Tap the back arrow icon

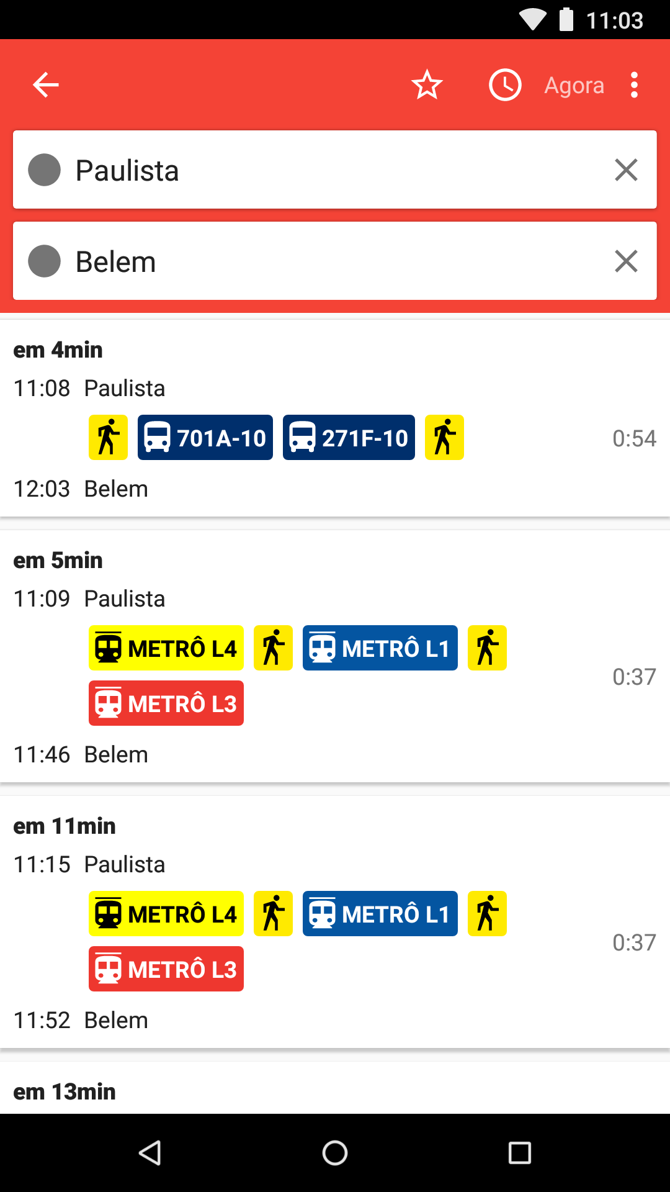[46, 85]
